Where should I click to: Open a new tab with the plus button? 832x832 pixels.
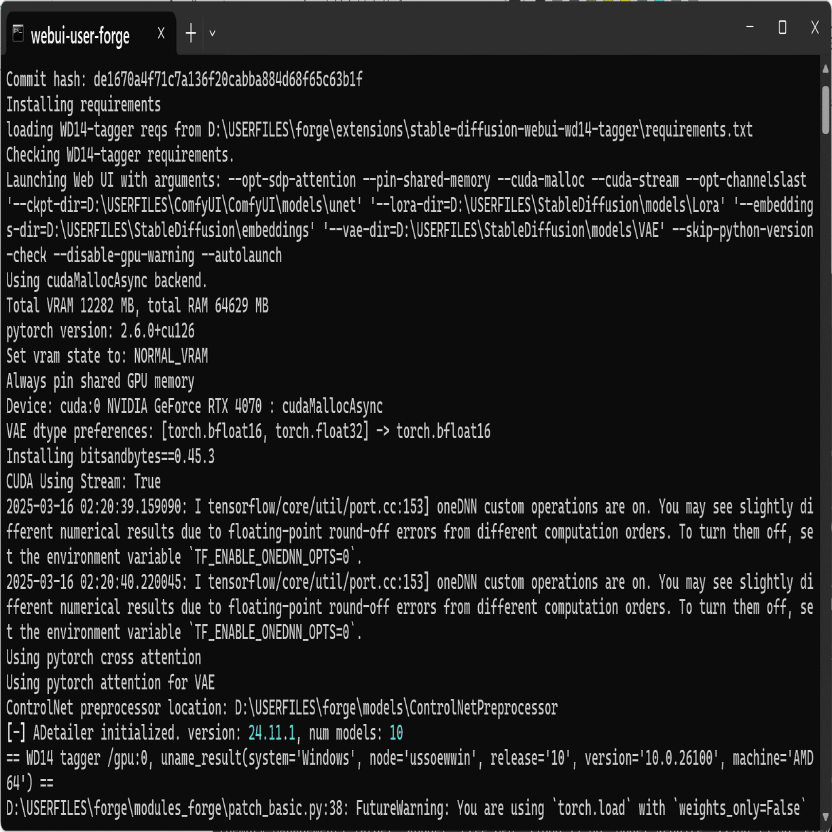(x=191, y=33)
